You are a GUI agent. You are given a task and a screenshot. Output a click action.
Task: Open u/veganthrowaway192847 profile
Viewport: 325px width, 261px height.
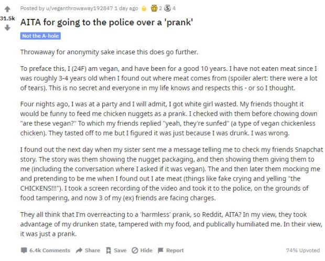(x=79, y=8)
